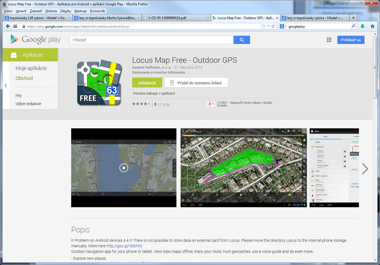Image resolution: width=380 pixels, height=265 pixels.
Task: Open Výber redakcie link
Action: (28, 104)
